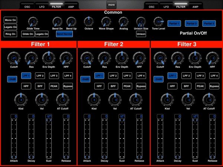Click the Glide Time knob
223x167 pixels.
click(x=33, y=22)
